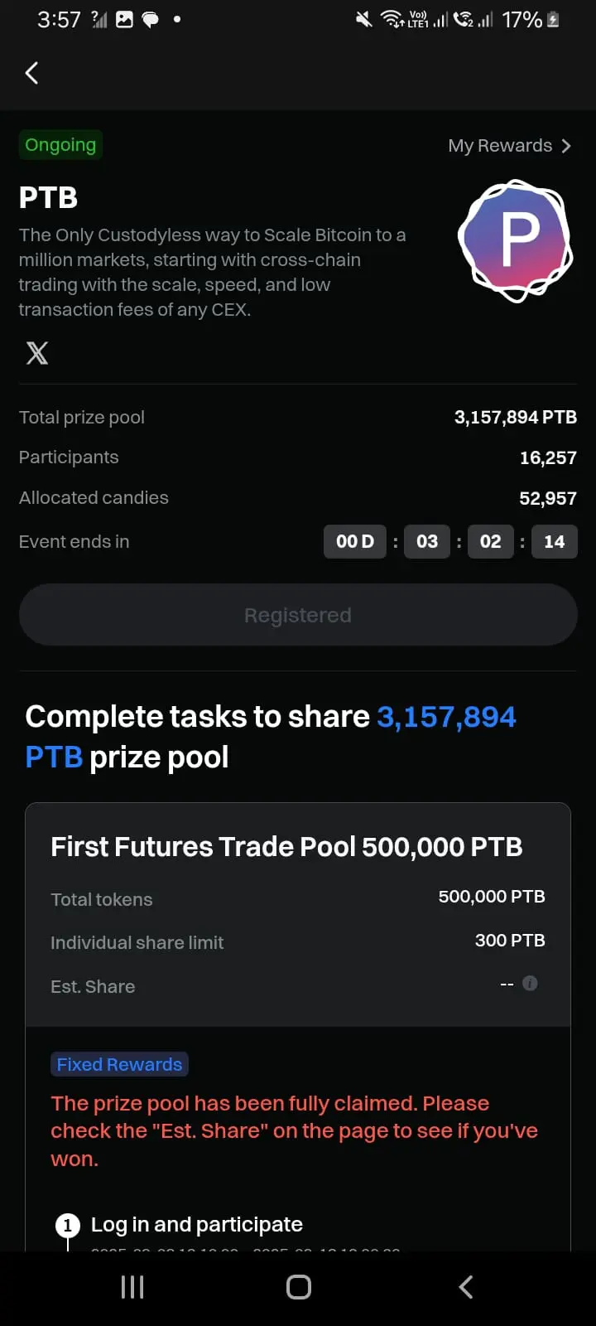Tap the countdown days box 00 D
Image resolution: width=596 pixels, height=1326 pixels.
[355, 541]
